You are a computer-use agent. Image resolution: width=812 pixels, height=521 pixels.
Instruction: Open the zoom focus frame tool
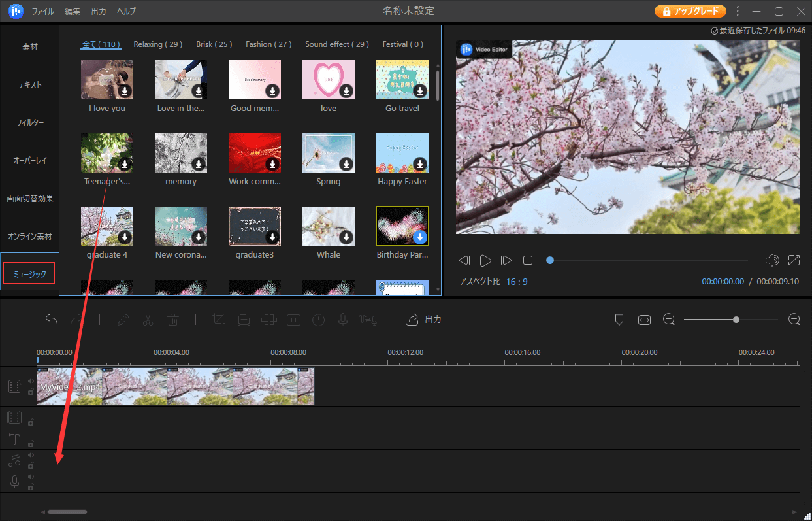[244, 320]
